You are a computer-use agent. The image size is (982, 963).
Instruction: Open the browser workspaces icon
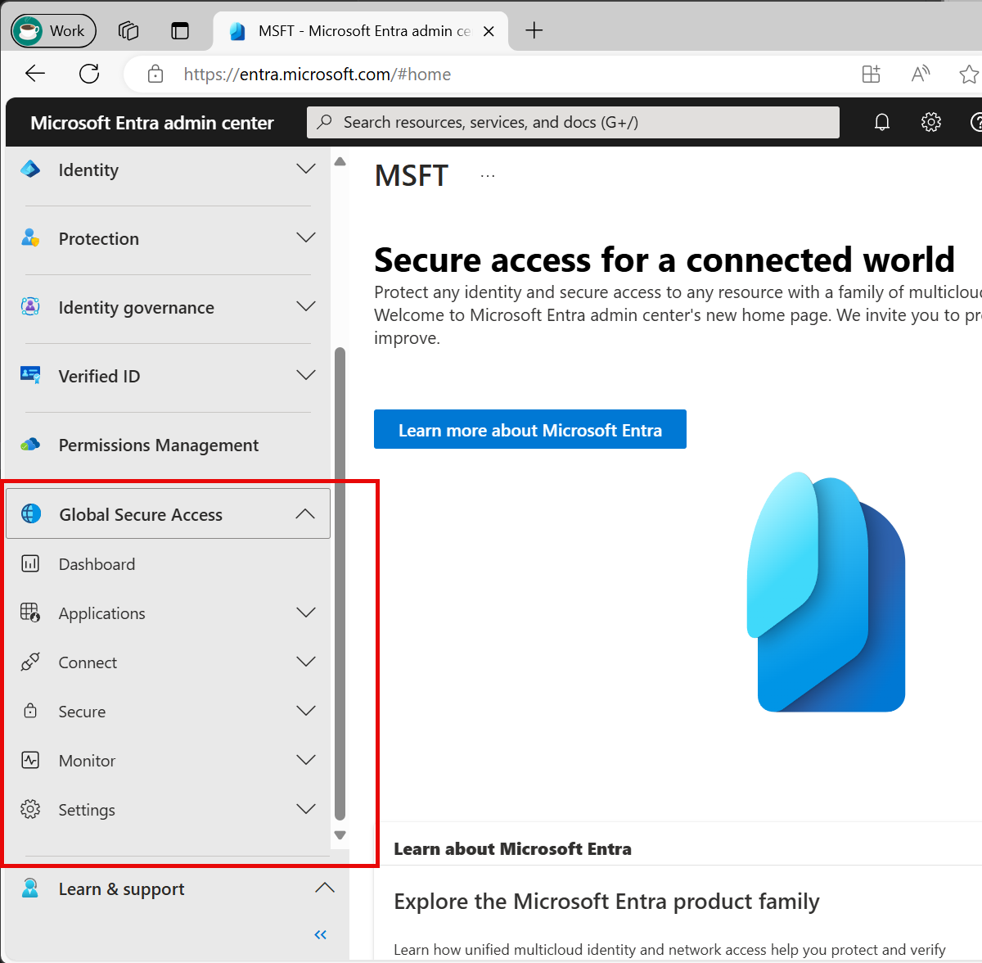tap(128, 31)
